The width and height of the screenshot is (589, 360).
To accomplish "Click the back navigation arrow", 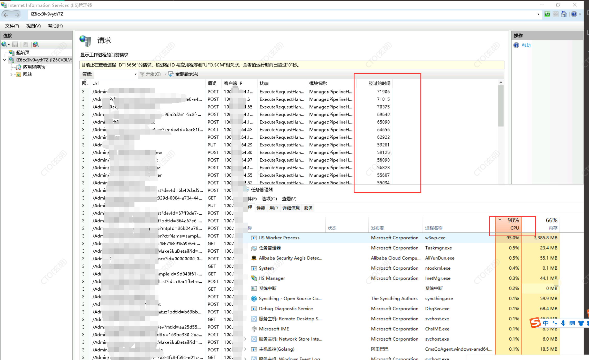I will coord(6,15).
